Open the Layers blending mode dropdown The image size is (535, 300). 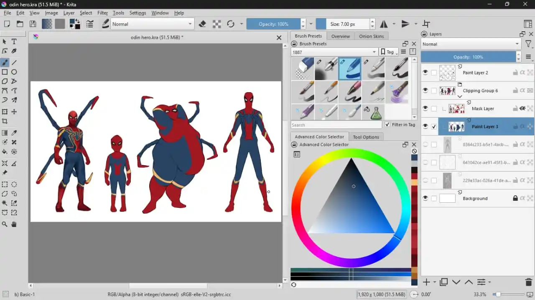coord(471,44)
